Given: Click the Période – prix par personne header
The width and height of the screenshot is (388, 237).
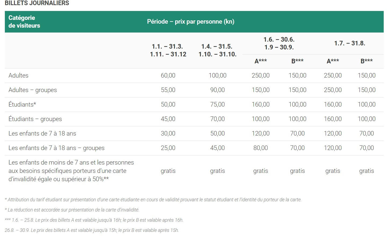Looking at the screenshot, I should click(191, 21).
